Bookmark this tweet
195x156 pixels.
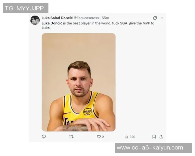154,137
